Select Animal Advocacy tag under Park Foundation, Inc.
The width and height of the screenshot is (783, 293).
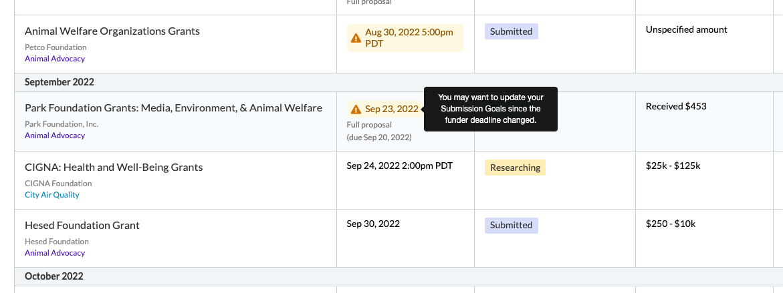coord(55,135)
